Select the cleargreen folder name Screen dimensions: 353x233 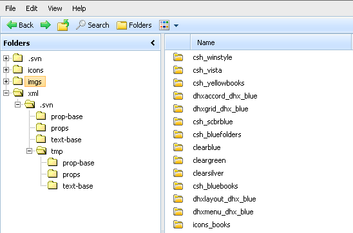209,160
